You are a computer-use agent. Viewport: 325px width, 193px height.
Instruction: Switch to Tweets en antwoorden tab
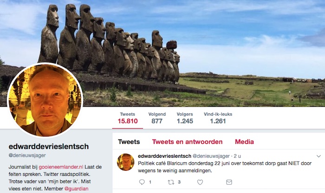click(187, 142)
